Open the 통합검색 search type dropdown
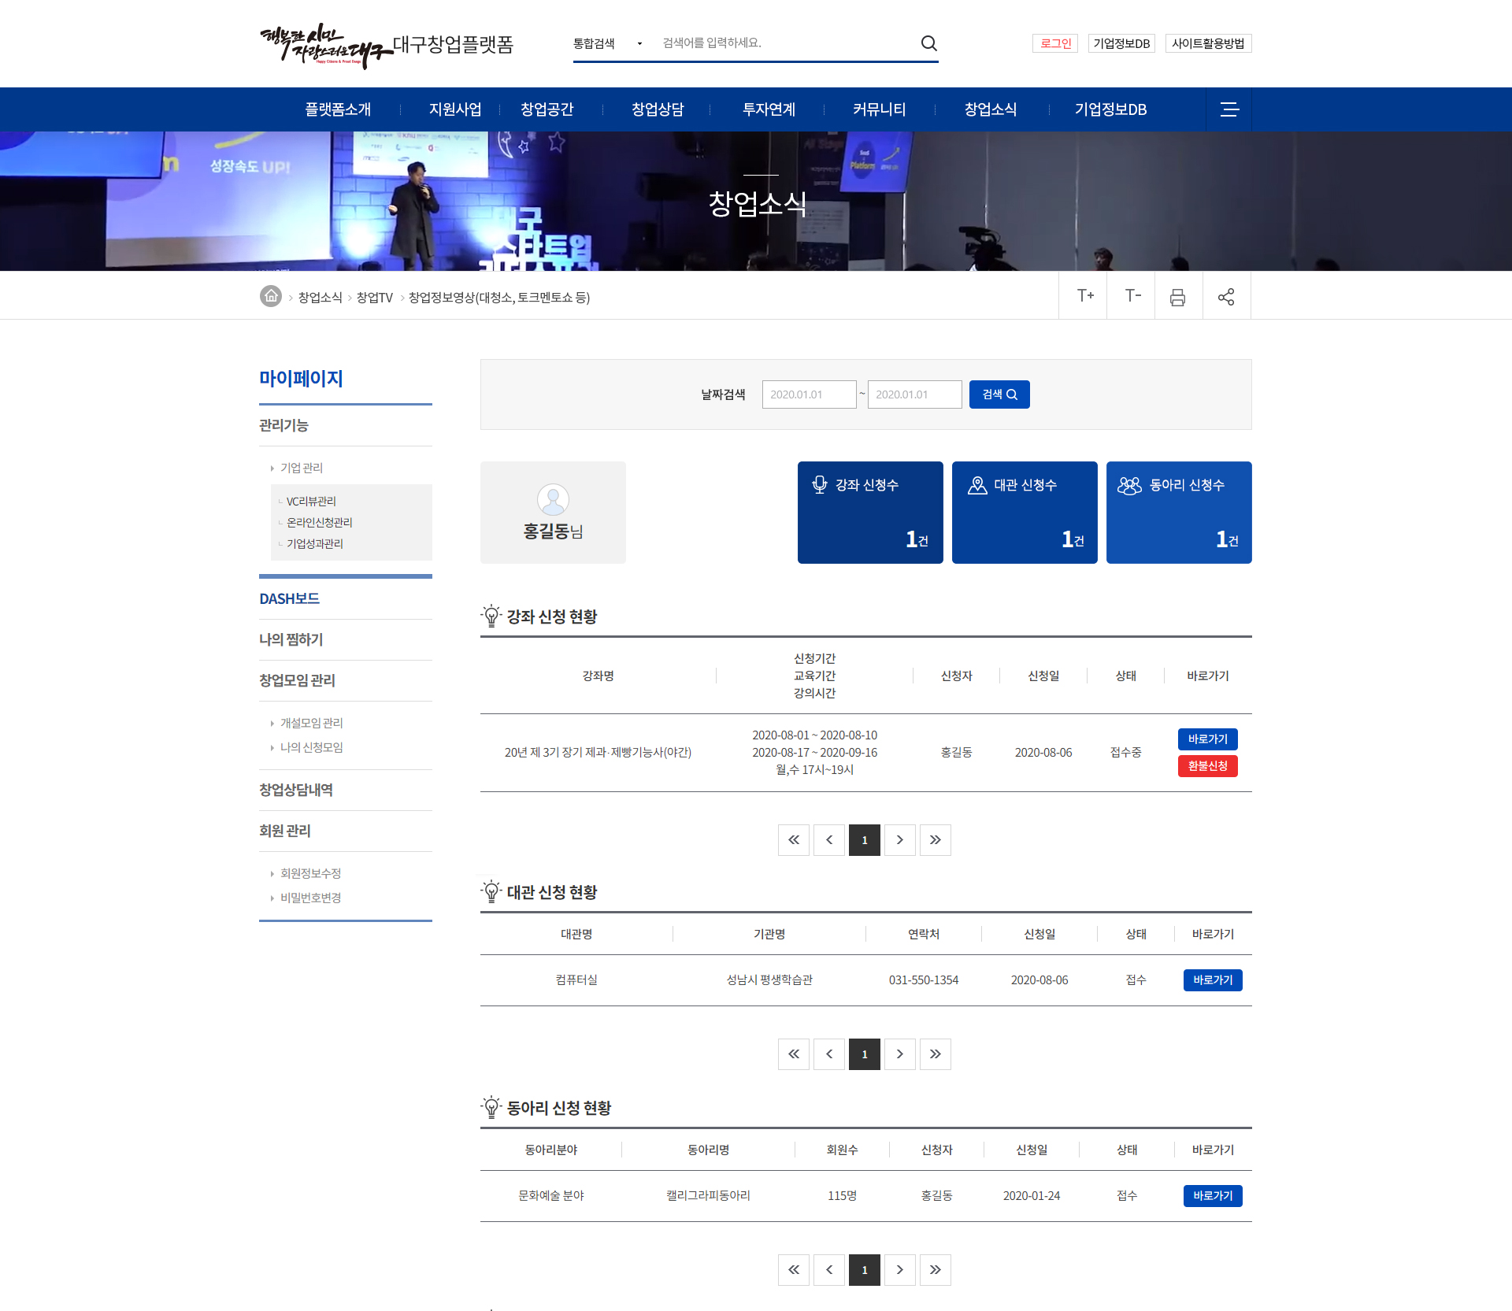This screenshot has height=1311, width=1512. pyautogui.click(x=607, y=43)
